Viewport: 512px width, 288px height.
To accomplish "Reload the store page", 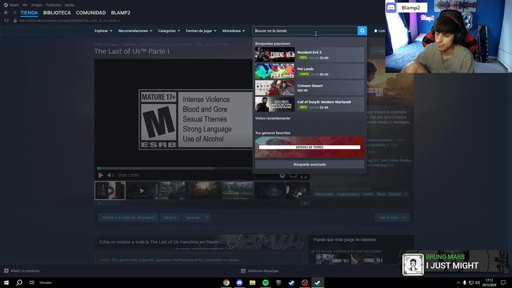I will click(6, 20).
